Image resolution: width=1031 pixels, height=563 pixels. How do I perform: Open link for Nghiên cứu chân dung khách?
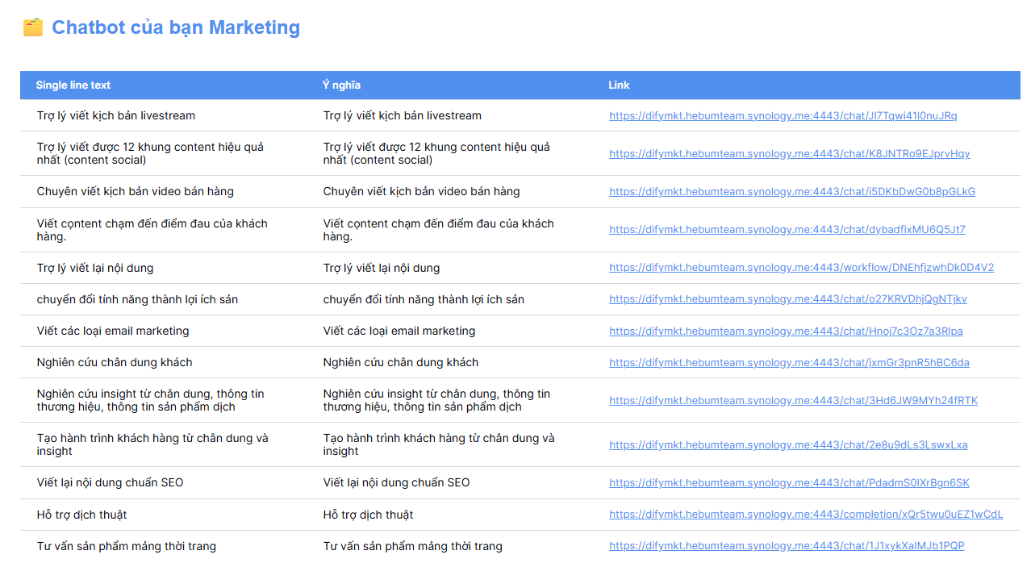pyautogui.click(x=789, y=363)
